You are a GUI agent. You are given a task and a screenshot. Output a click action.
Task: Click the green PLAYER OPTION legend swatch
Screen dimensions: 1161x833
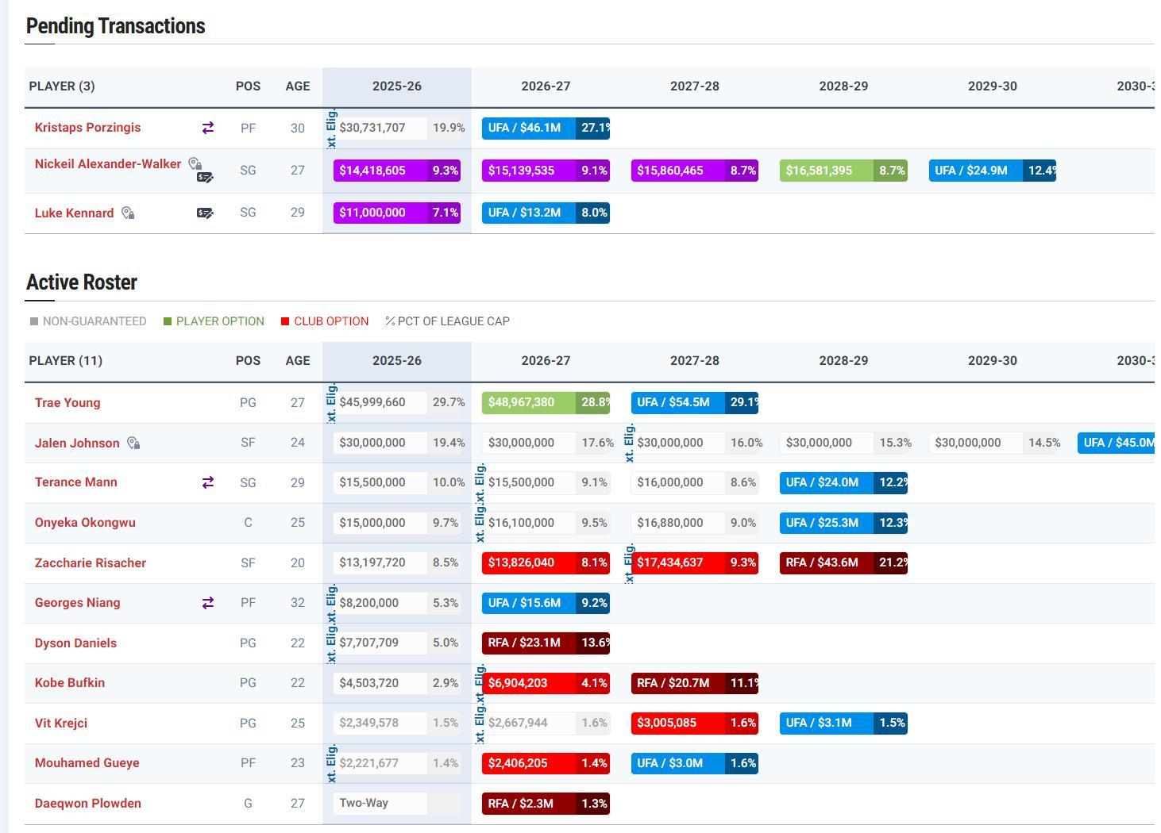[x=168, y=321]
